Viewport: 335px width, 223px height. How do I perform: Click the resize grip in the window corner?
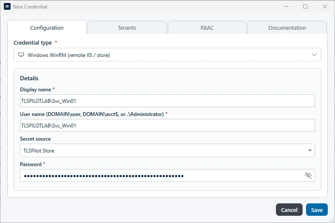click(332, 220)
